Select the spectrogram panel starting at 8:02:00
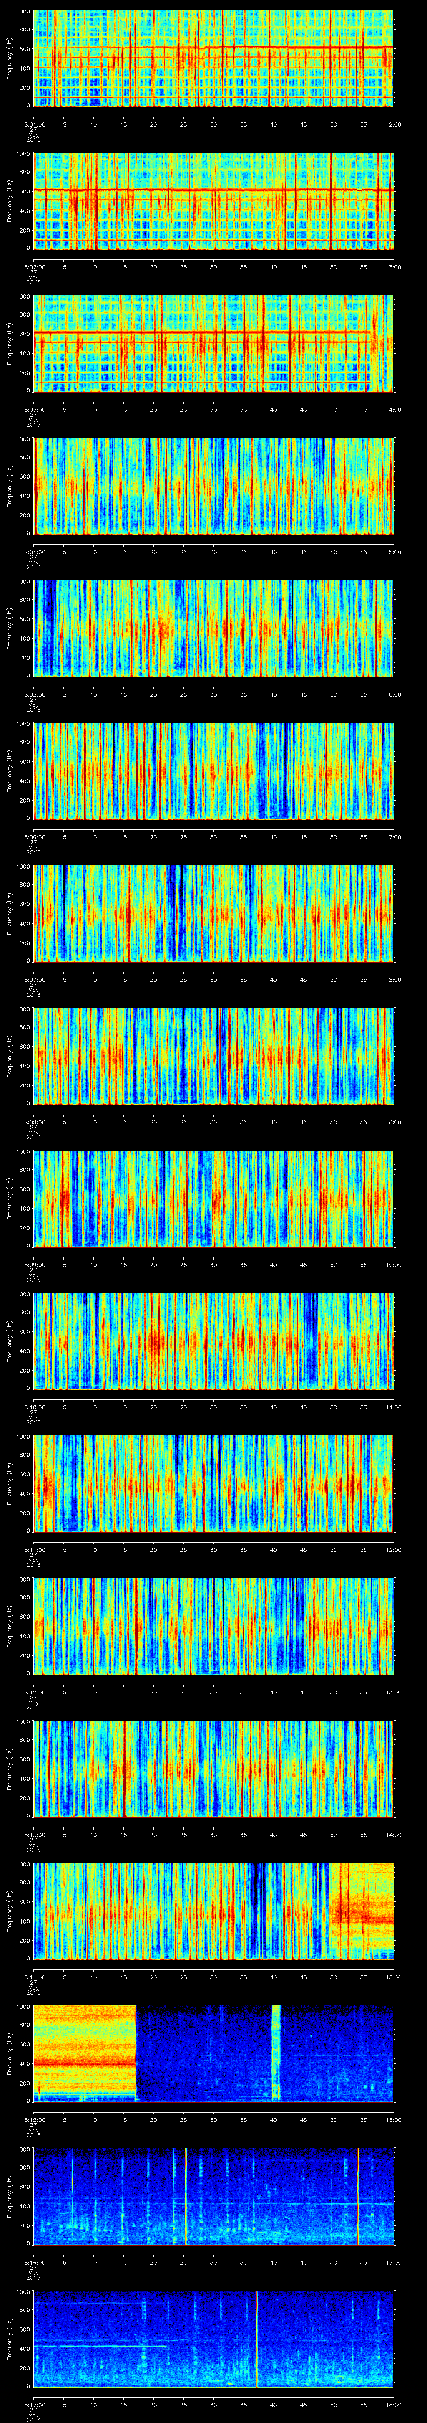 point(214,201)
